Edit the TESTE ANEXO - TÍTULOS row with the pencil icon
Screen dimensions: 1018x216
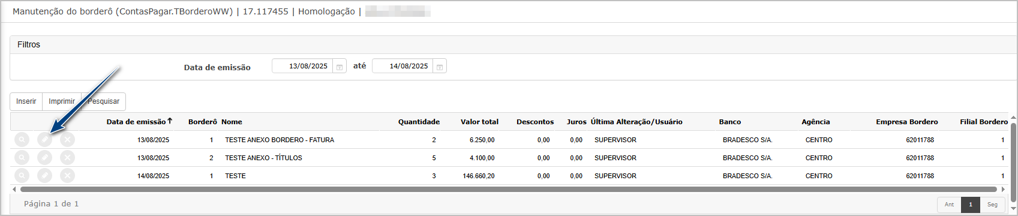click(x=44, y=158)
